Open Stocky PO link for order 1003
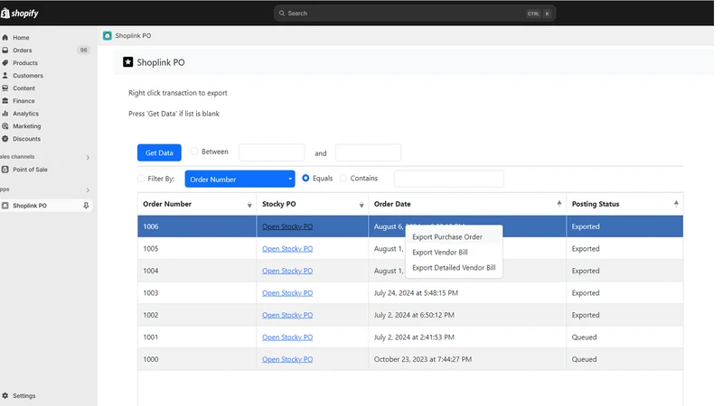The height and width of the screenshot is (406, 723). tap(287, 292)
